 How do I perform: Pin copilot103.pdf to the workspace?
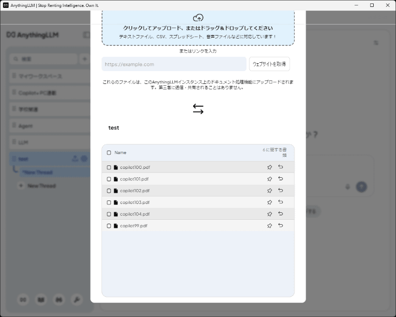tap(269, 202)
